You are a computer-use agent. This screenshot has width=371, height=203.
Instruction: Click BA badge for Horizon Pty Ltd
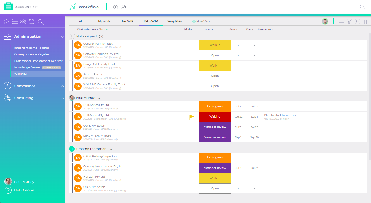(x=77, y=178)
